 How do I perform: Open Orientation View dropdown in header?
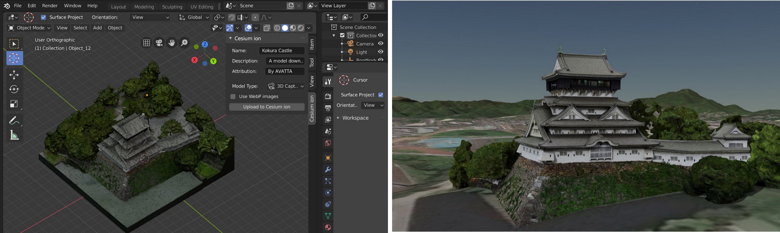click(151, 17)
